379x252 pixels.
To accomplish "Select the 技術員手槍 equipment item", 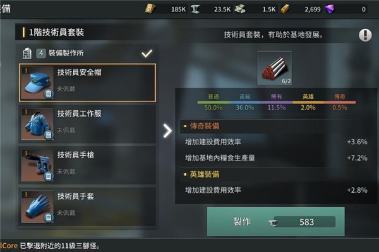I will pyautogui.click(x=87, y=166).
